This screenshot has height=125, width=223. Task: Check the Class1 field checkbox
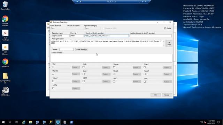(84, 74)
